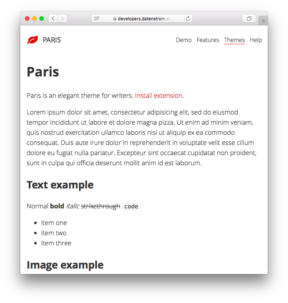Viewport: 288px width, 303px height.
Task: Click the Safari forward arrow button
Action: click(62, 18)
